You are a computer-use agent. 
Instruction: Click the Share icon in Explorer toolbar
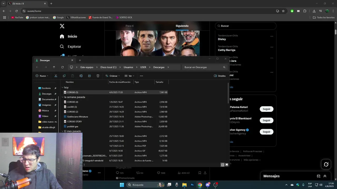[90, 76]
